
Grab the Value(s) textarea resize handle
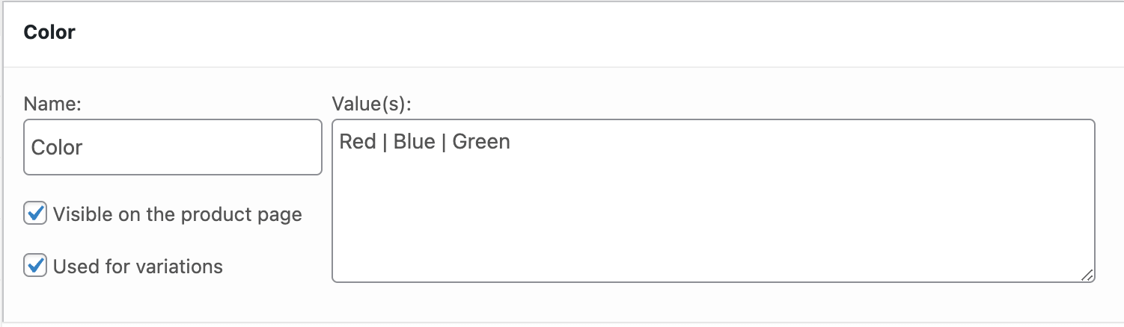[1087, 275]
